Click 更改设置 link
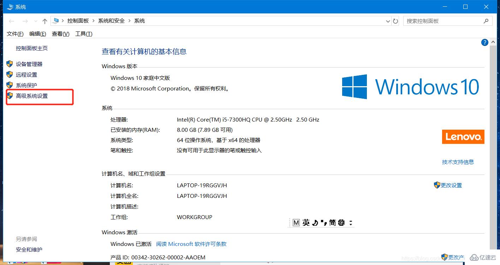Image resolution: width=500 pixels, height=265 pixels. click(x=451, y=185)
